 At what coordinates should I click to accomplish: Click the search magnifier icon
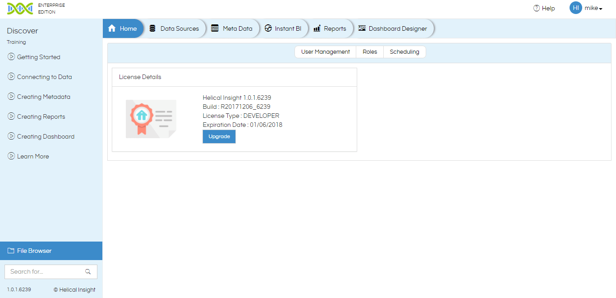[88, 272]
